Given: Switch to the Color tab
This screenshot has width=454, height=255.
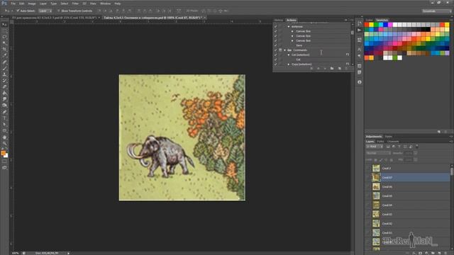Looking at the screenshot, I should (369, 20).
